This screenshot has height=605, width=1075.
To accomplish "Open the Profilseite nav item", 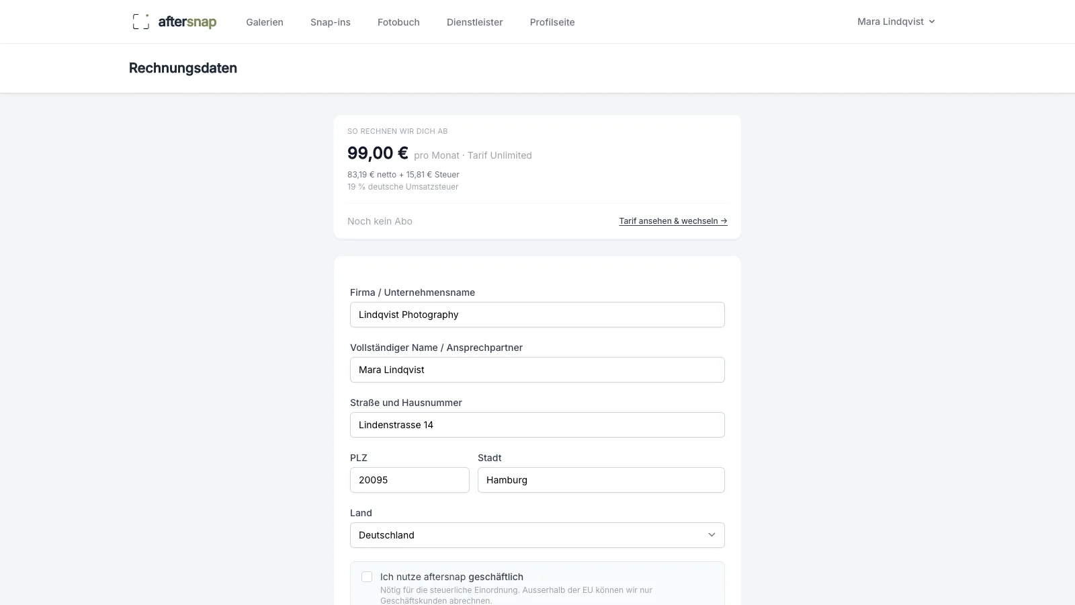I will click(552, 22).
